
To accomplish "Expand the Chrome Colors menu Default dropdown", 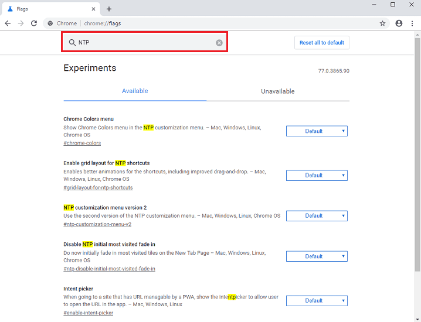I will (317, 131).
